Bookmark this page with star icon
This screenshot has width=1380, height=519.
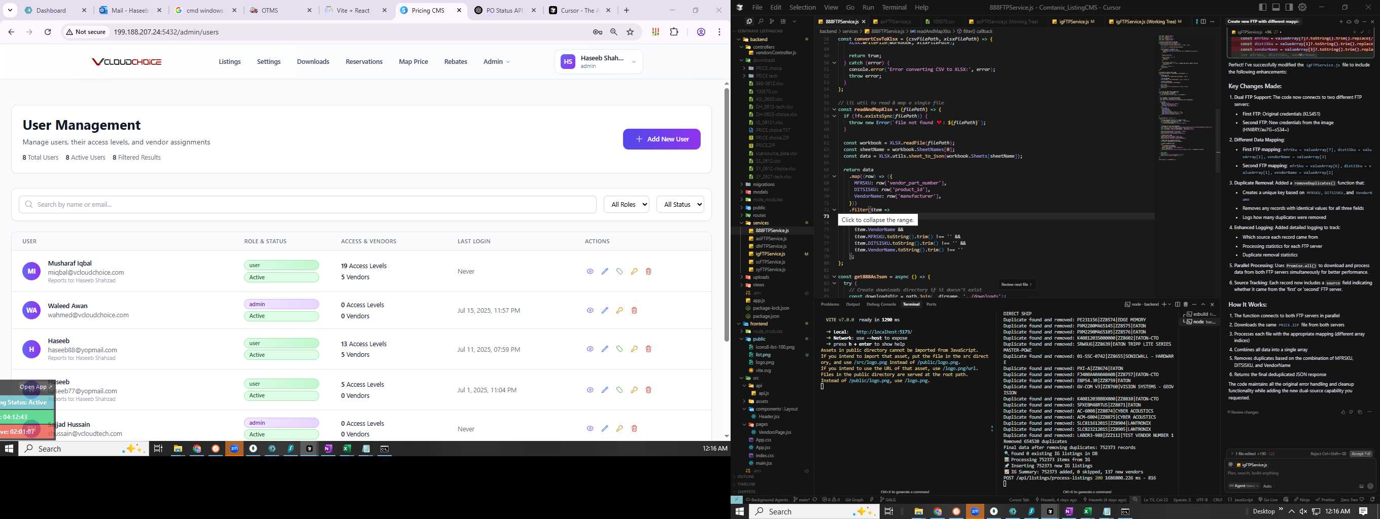click(630, 32)
